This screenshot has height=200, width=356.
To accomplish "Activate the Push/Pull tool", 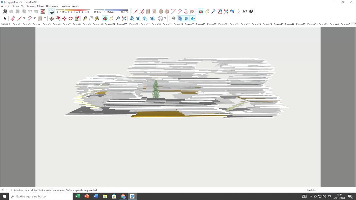I will pos(52,19).
